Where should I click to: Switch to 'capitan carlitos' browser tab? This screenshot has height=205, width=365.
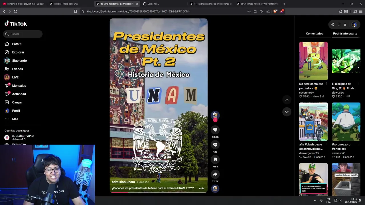point(210,4)
